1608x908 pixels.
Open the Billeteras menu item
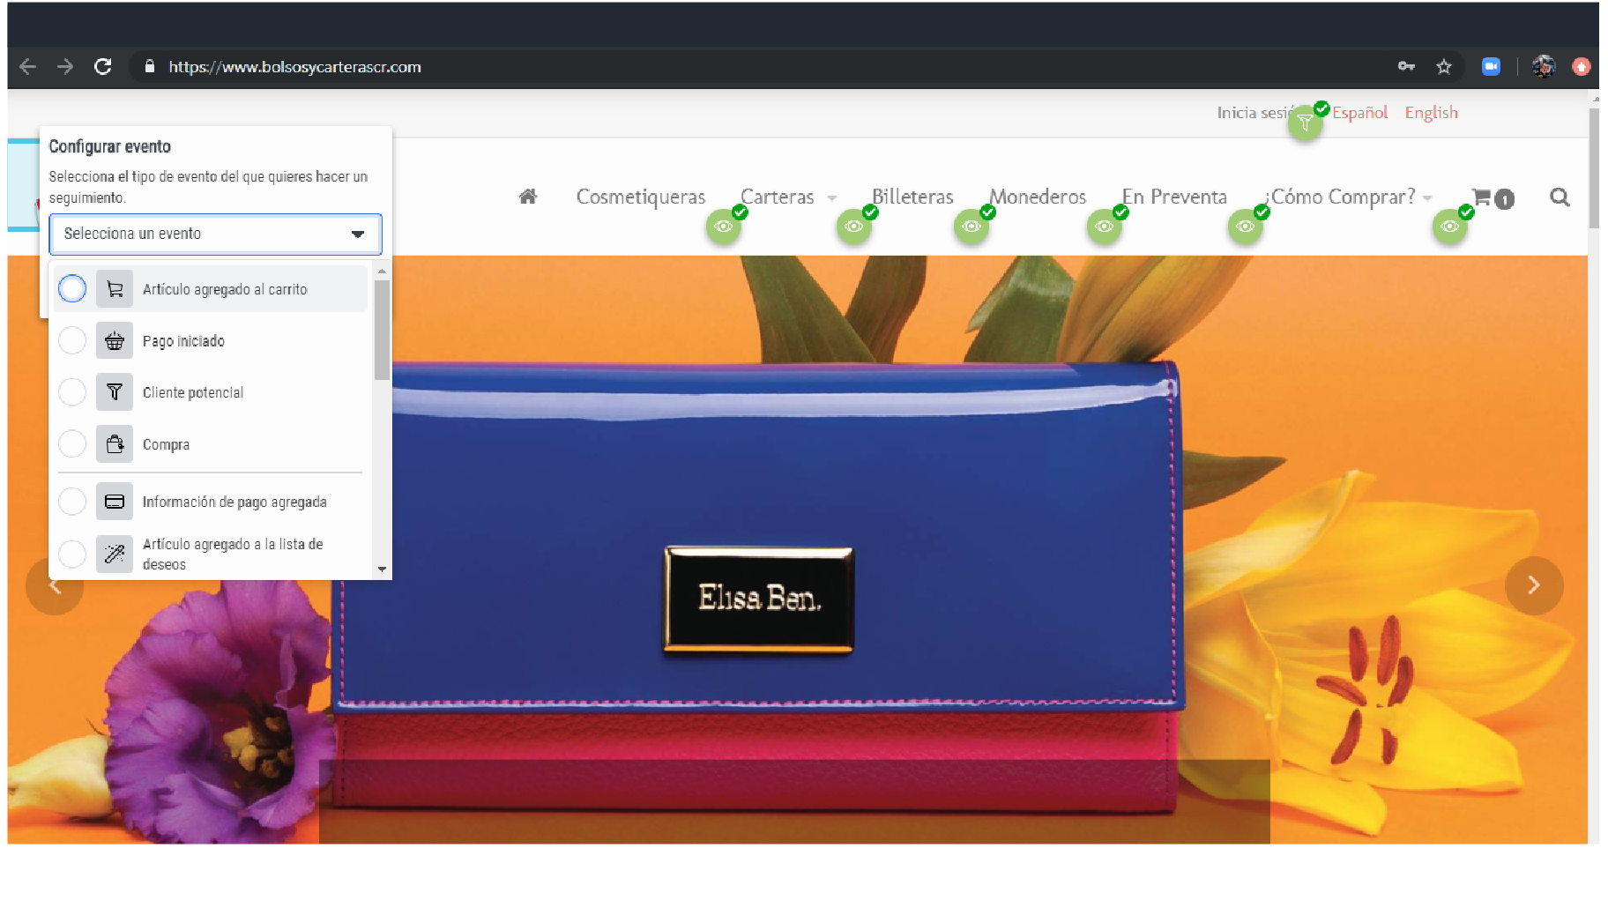point(912,197)
